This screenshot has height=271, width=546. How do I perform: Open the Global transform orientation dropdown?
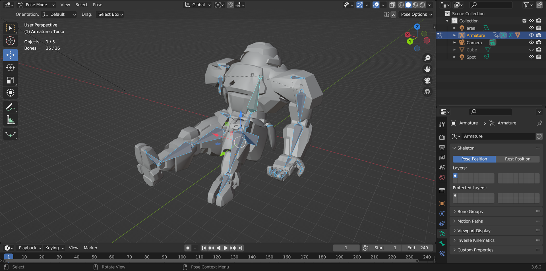(197, 5)
